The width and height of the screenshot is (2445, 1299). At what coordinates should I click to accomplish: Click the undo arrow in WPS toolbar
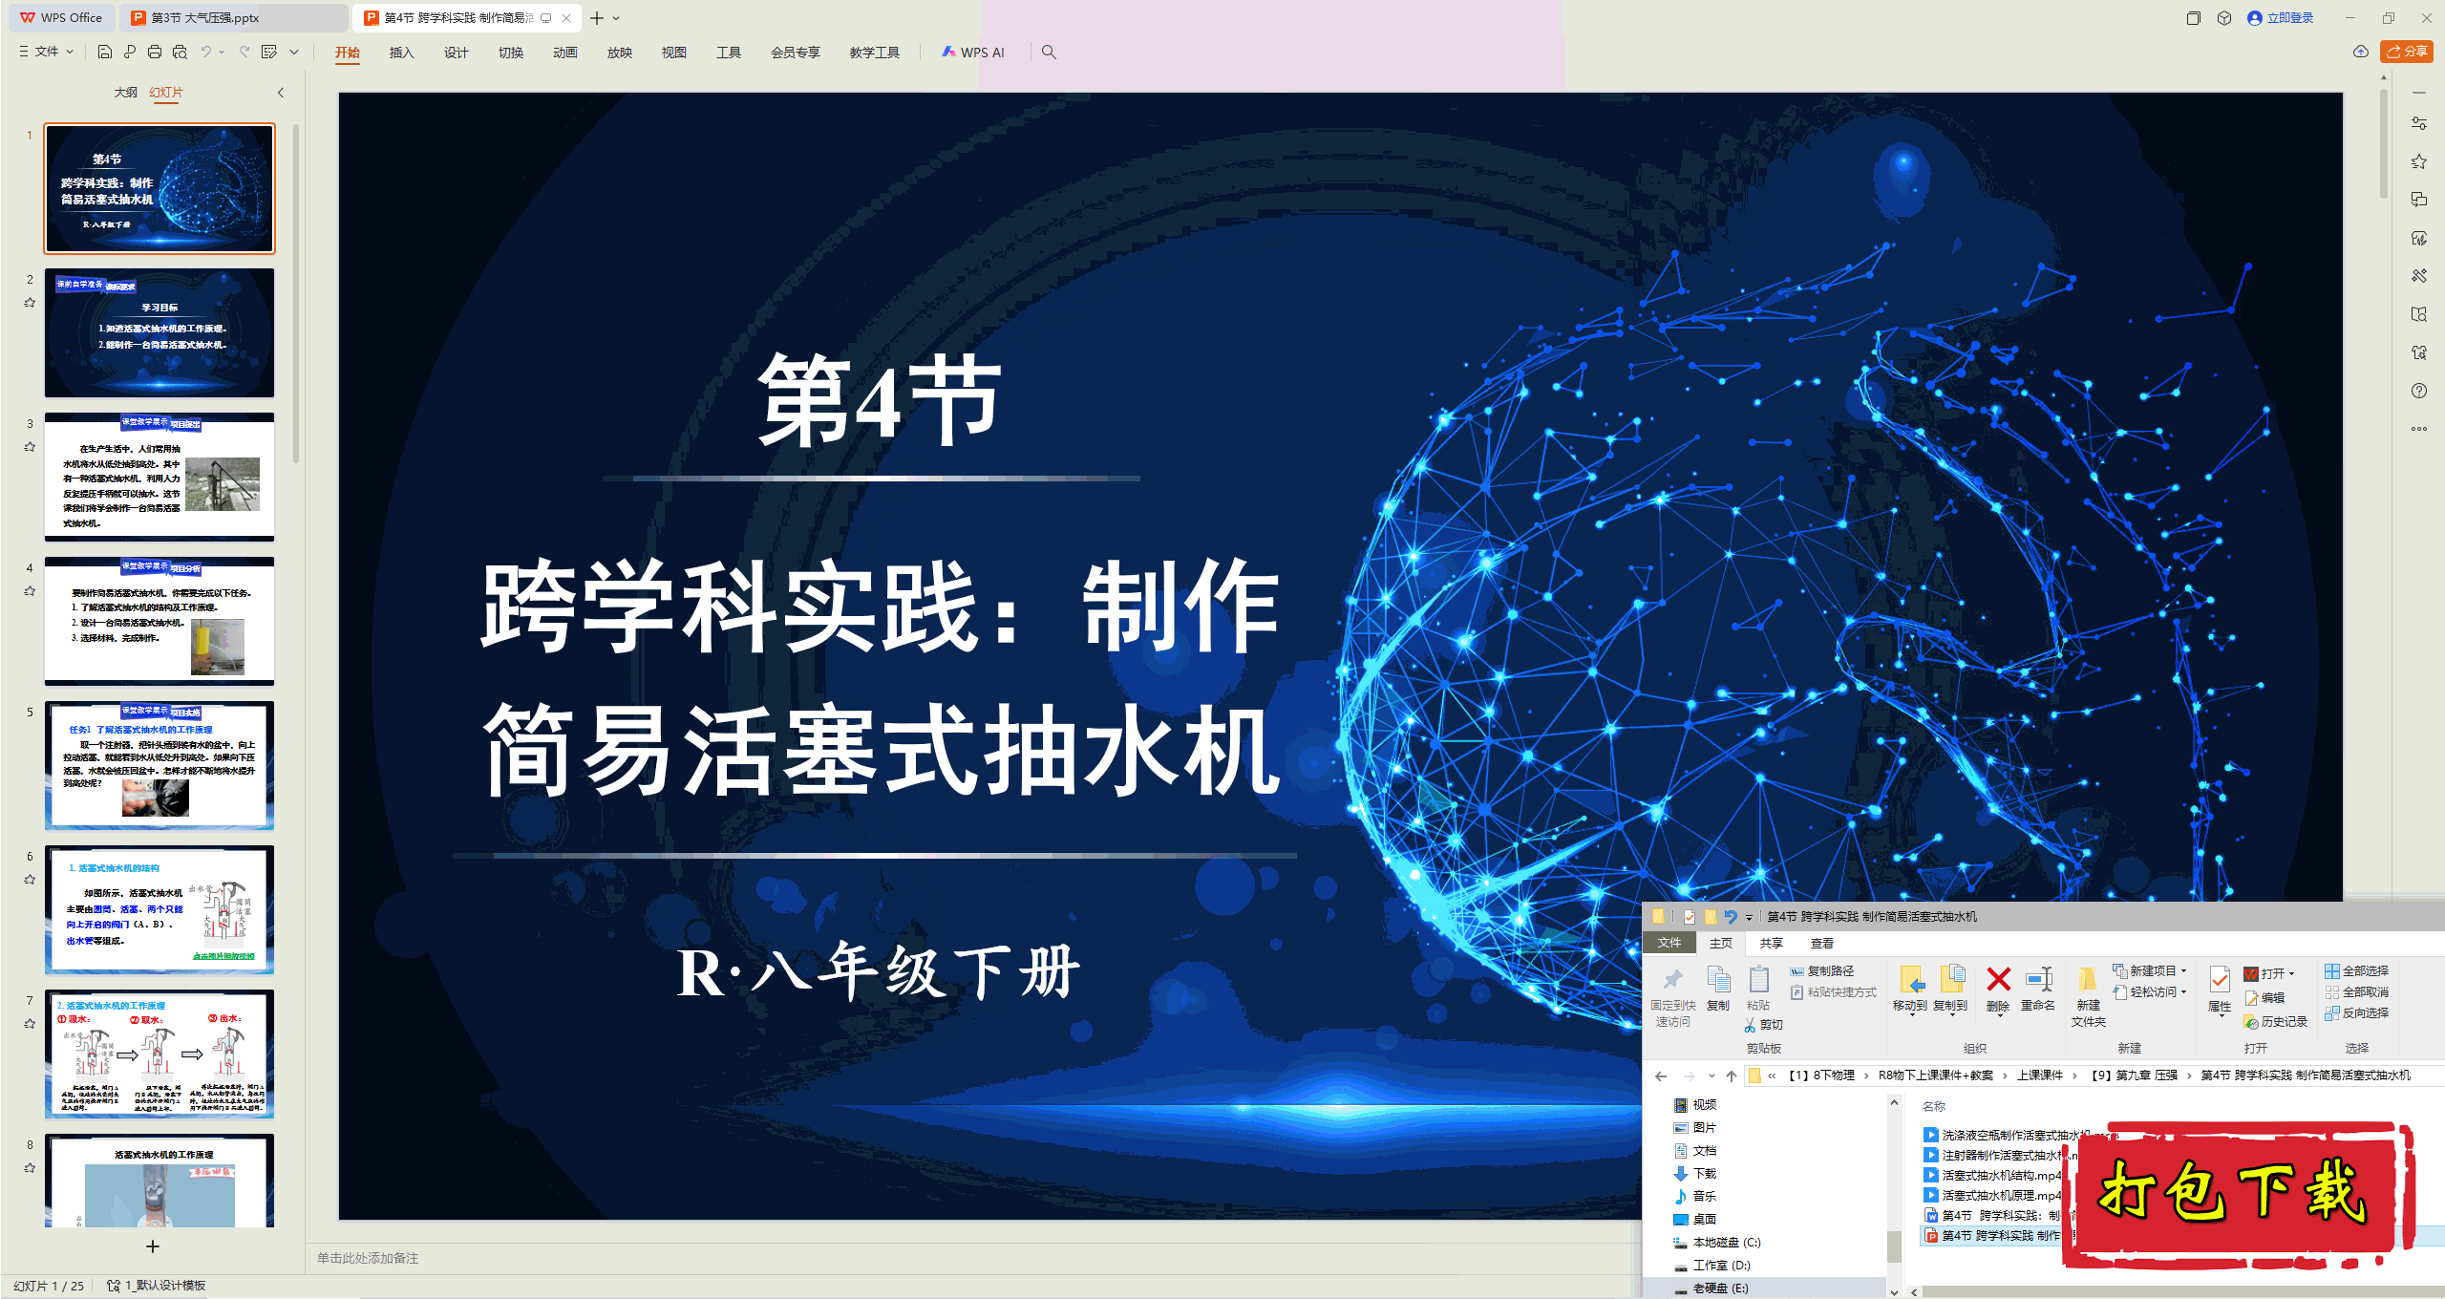pos(205,52)
